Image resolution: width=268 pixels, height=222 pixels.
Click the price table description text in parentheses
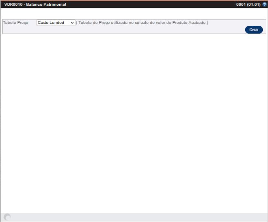point(142,23)
